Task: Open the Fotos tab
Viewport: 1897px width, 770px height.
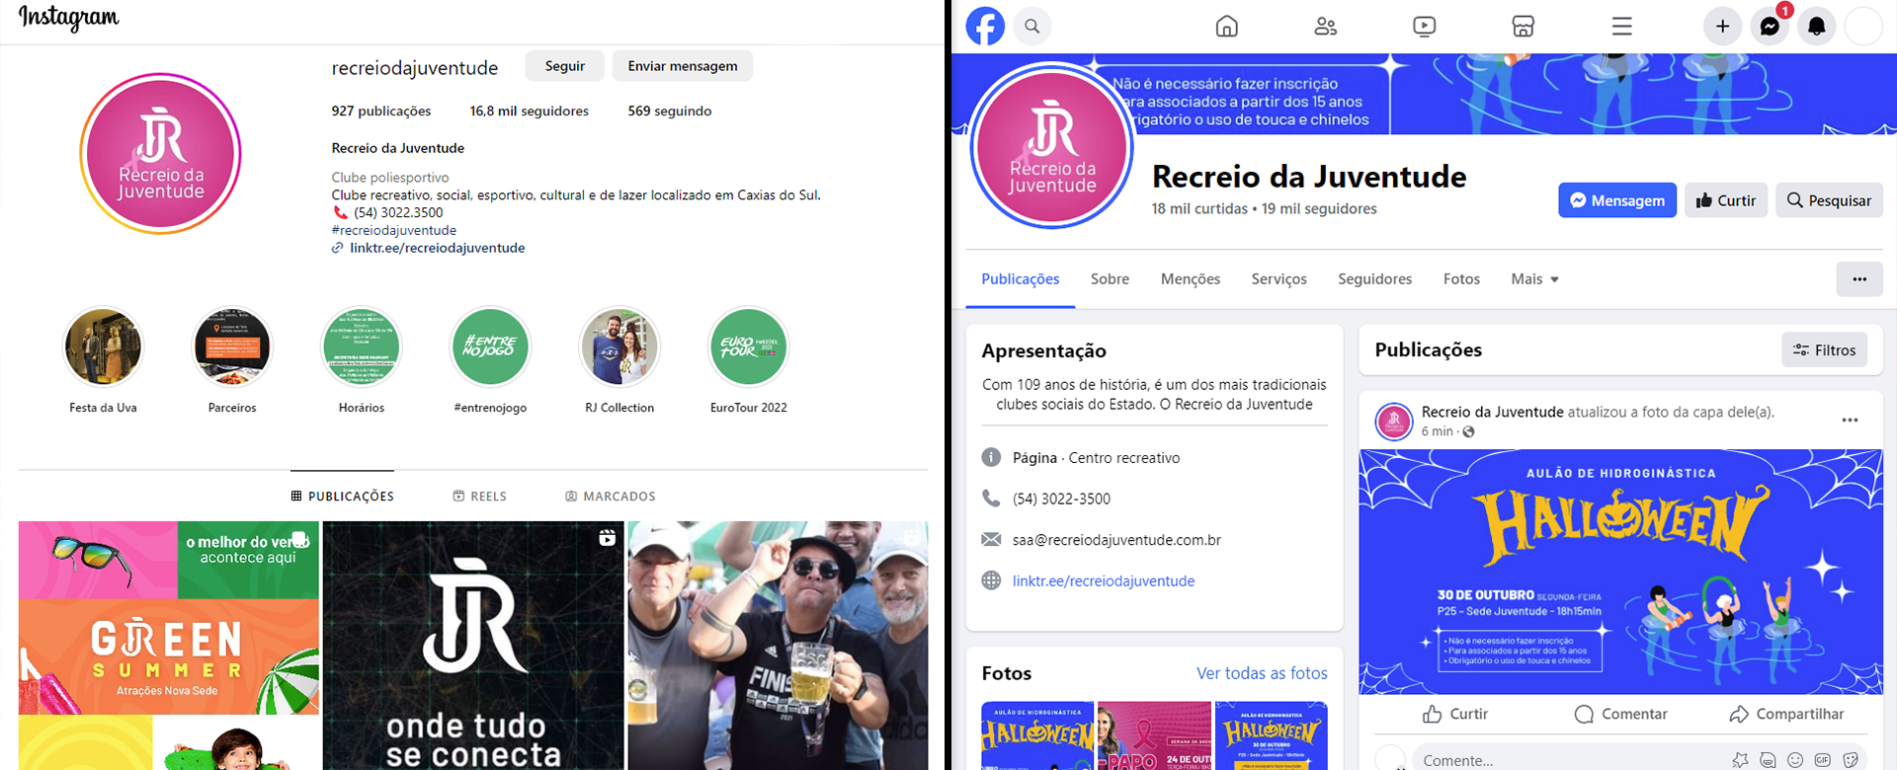Action: [1461, 279]
